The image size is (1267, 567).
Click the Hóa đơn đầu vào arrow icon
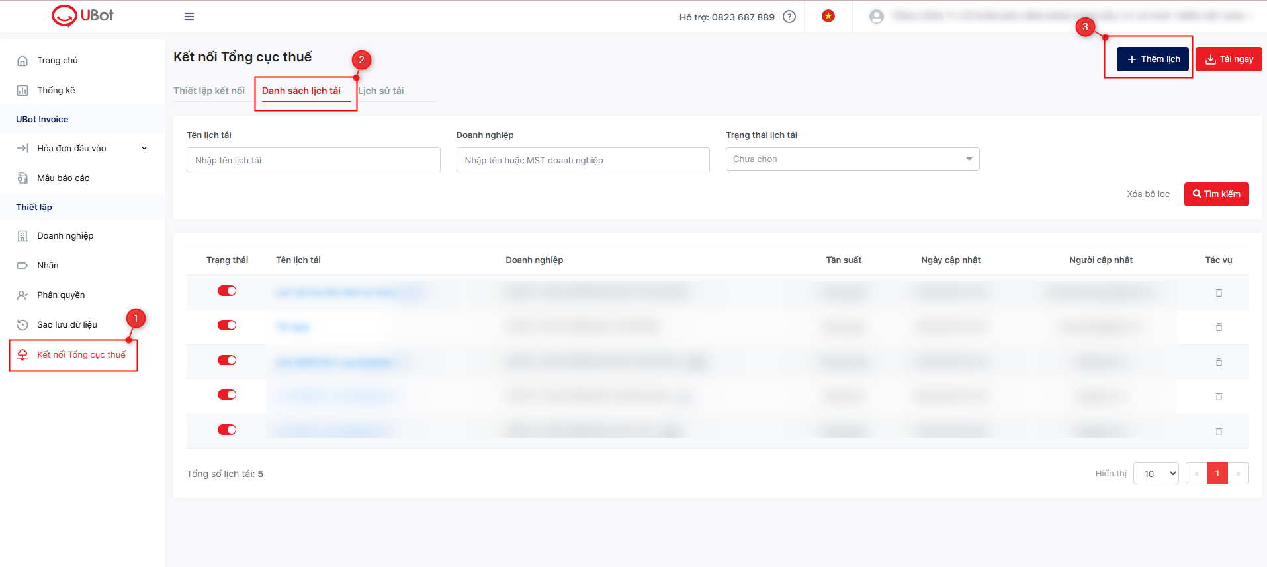22,148
